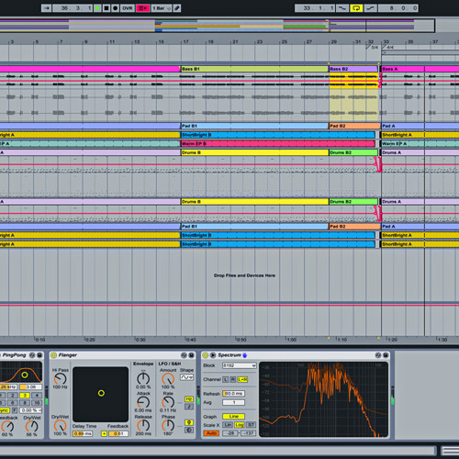
Task: Open the Spectrum hot-swap preset icon
Action: pos(378,355)
